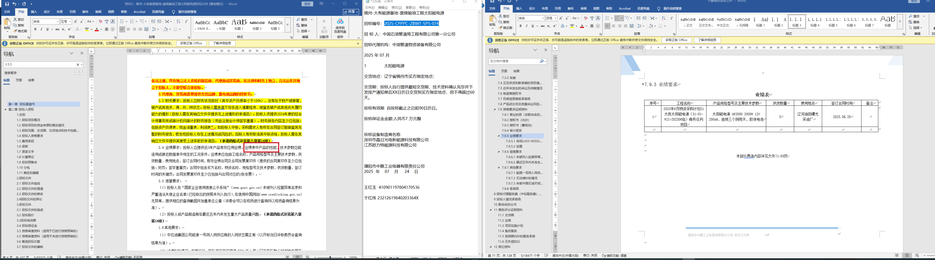Collapse 第二章 投标人须知 in left navigation
935x260 pixels.
6,109
